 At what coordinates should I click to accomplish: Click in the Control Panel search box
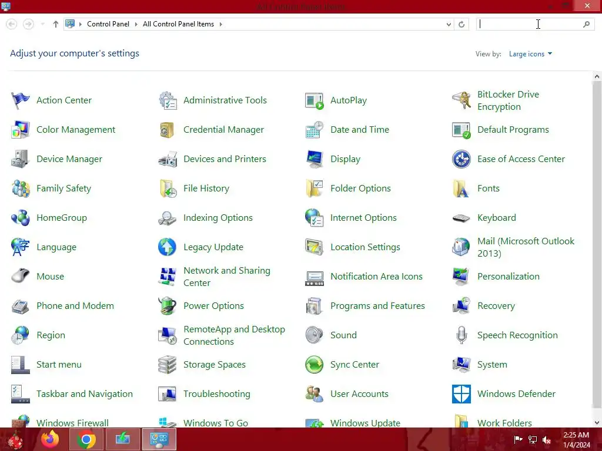pos(529,24)
